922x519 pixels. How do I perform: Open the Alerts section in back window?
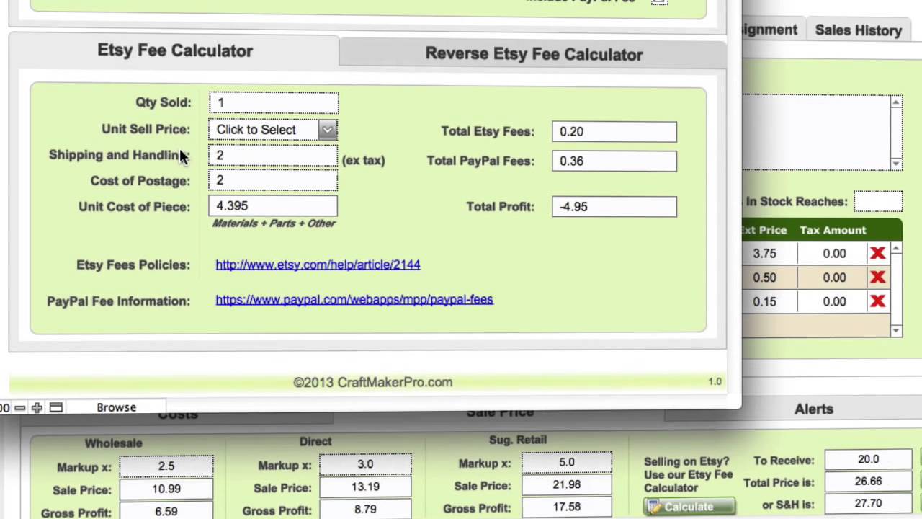click(813, 409)
